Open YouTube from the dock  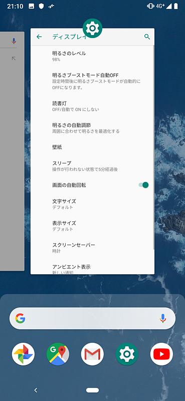point(161,354)
